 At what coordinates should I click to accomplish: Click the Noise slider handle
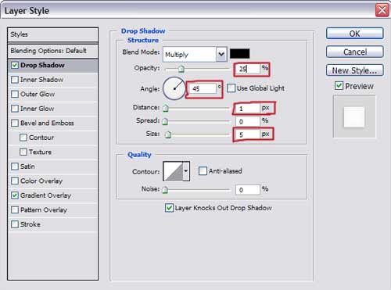click(165, 190)
